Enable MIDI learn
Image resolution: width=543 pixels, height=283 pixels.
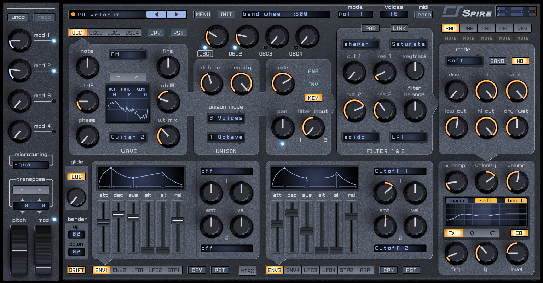click(x=423, y=15)
